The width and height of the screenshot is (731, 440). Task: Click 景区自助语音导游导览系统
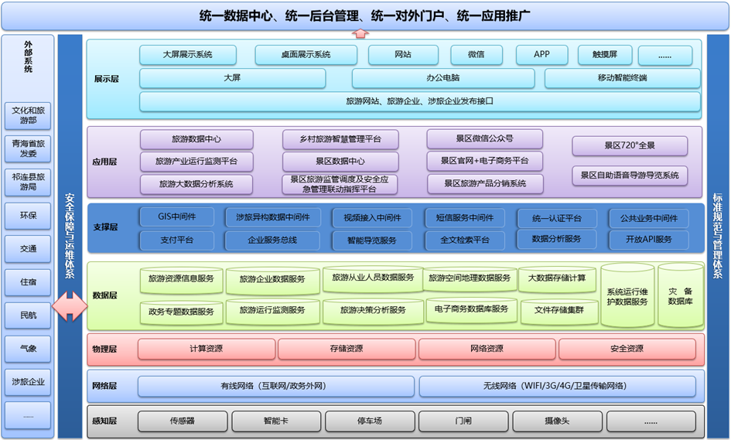click(x=630, y=176)
